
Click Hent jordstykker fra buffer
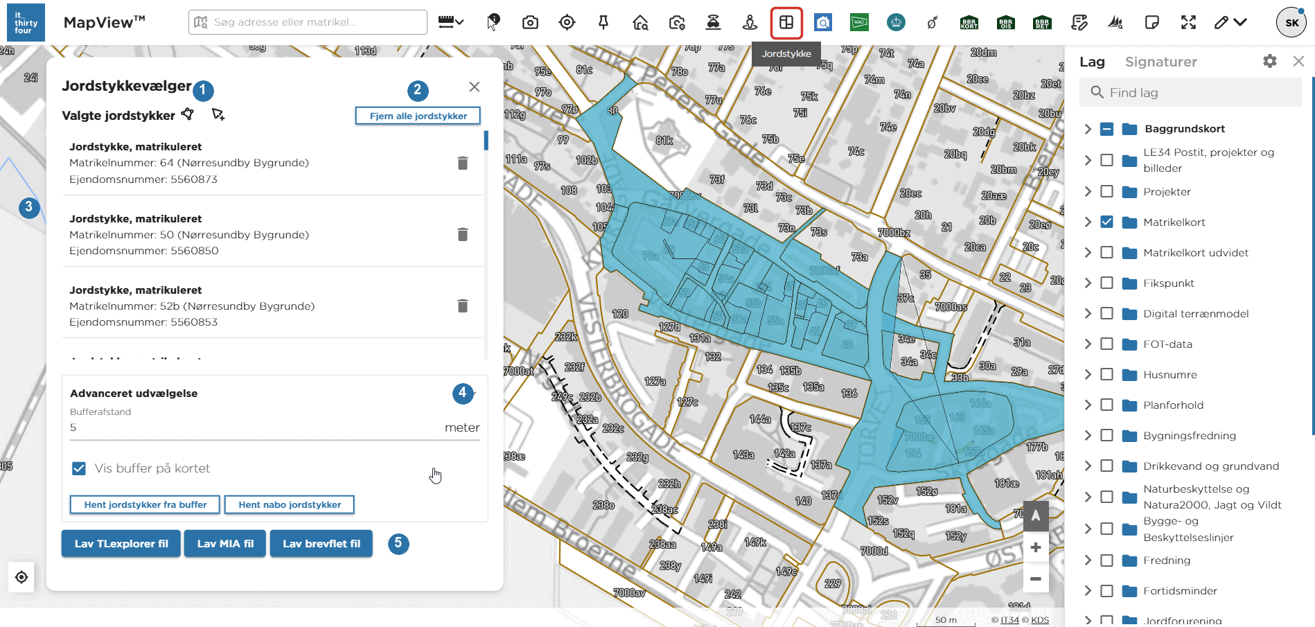click(x=145, y=504)
